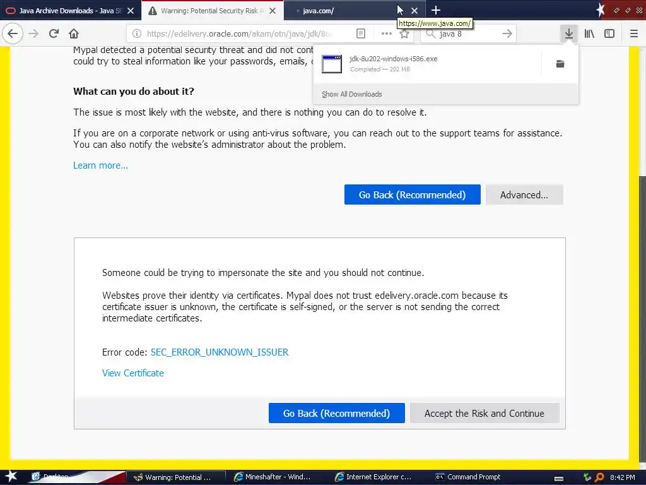Click the keyboard tray icon
Image resolution: width=646 pixels, height=485 pixels.
pyautogui.click(x=559, y=478)
